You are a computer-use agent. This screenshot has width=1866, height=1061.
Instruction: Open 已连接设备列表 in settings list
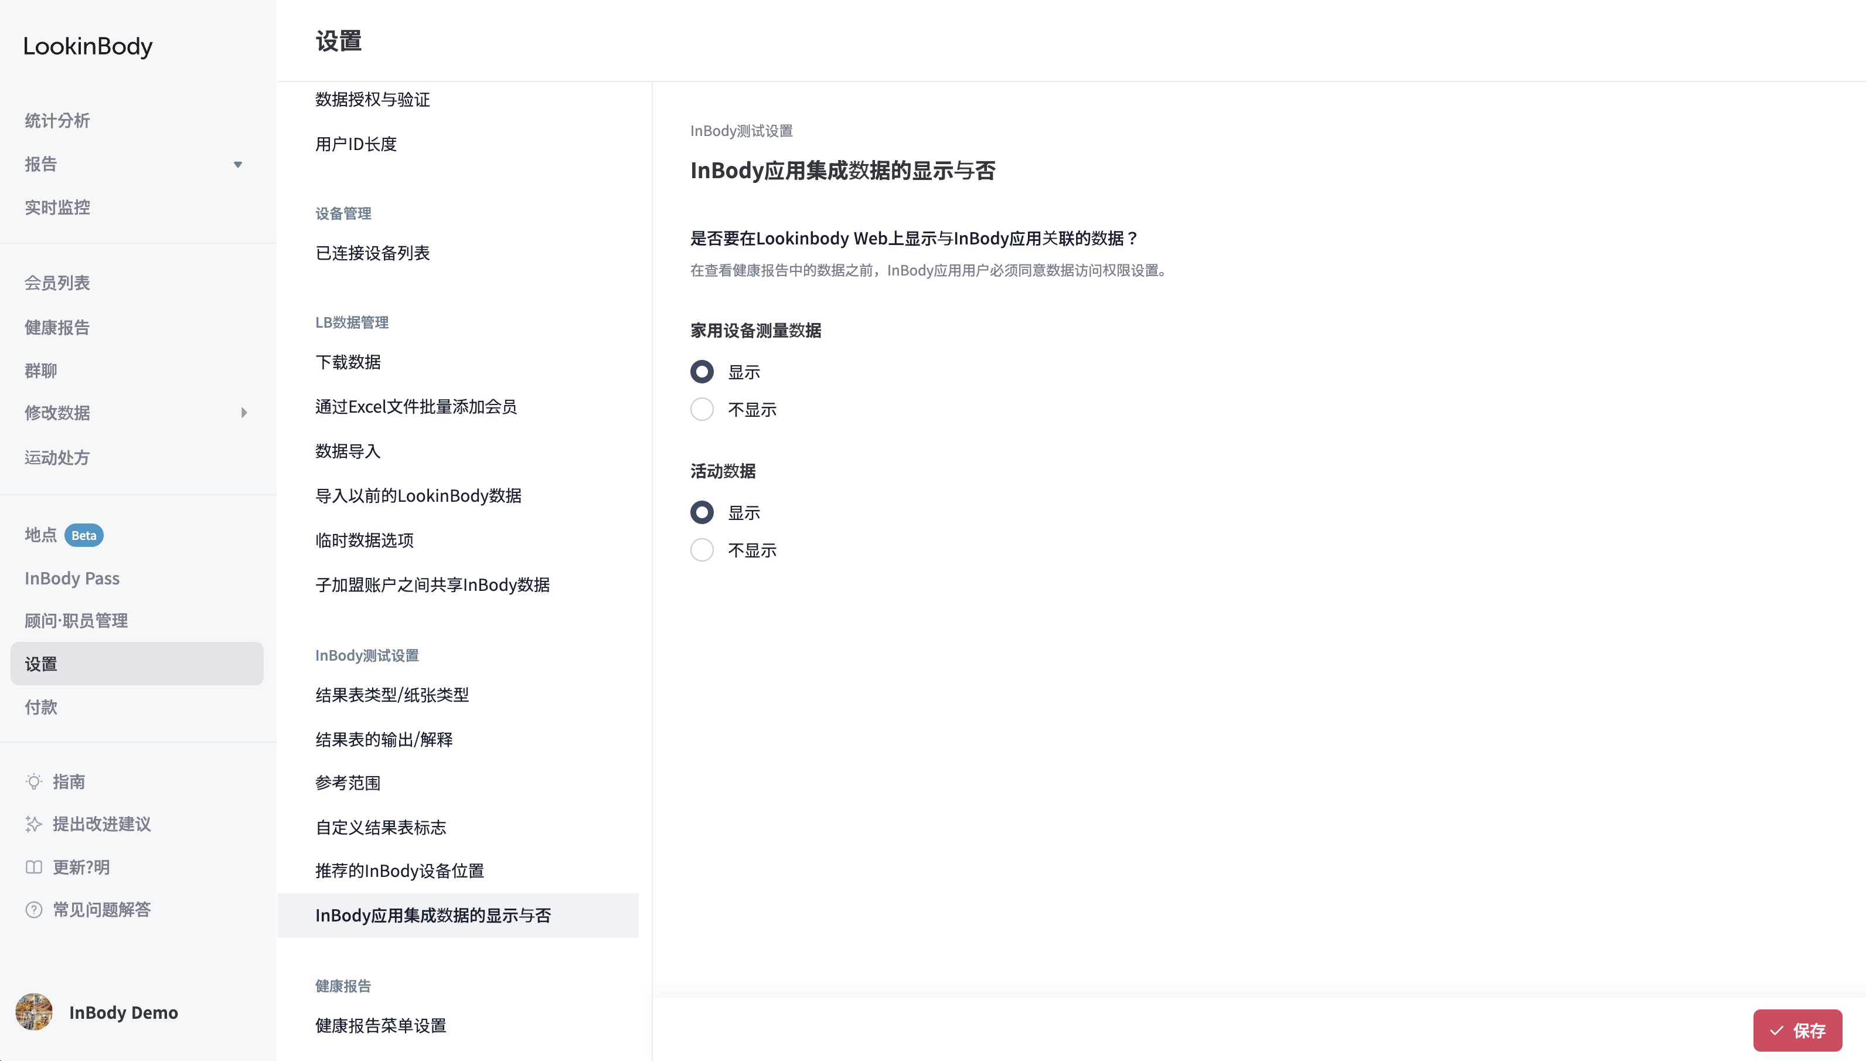(373, 253)
